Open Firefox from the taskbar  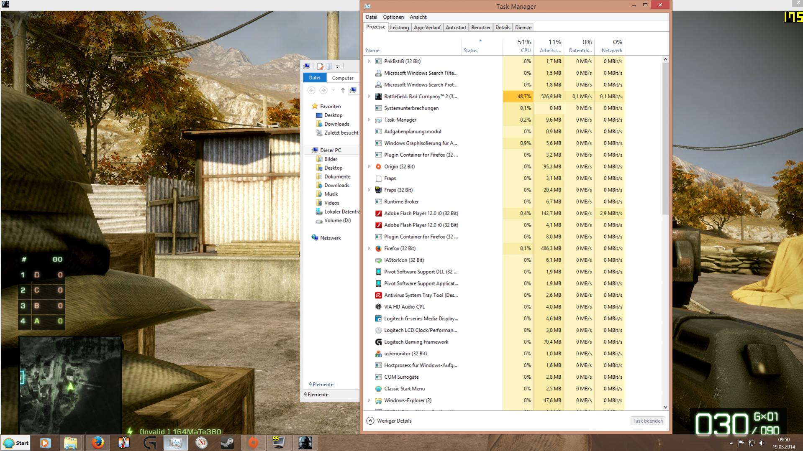coord(97,443)
